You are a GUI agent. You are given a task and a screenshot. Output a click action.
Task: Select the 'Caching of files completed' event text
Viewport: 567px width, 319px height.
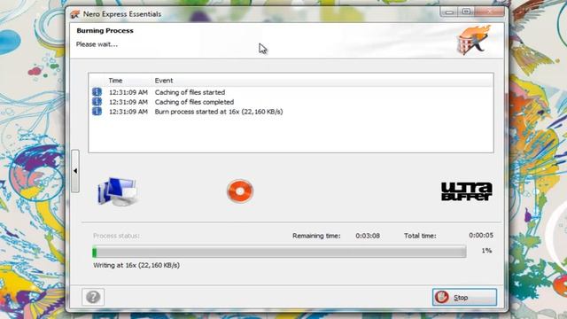[x=194, y=102]
